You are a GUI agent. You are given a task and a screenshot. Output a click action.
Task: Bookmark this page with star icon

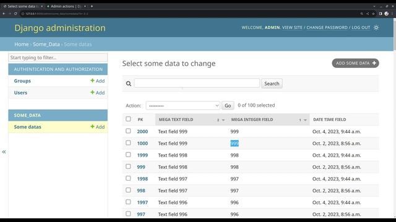[x=373, y=14]
